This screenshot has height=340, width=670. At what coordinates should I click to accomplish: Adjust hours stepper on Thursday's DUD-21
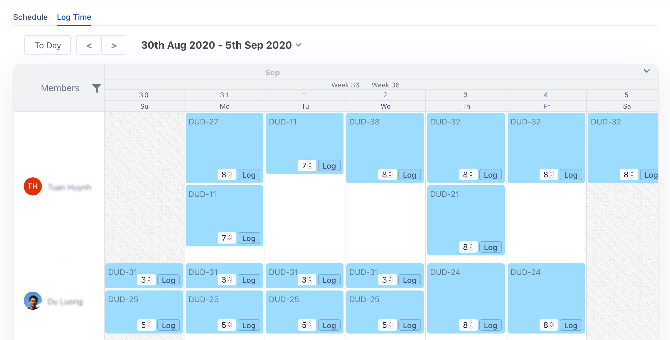(471, 247)
